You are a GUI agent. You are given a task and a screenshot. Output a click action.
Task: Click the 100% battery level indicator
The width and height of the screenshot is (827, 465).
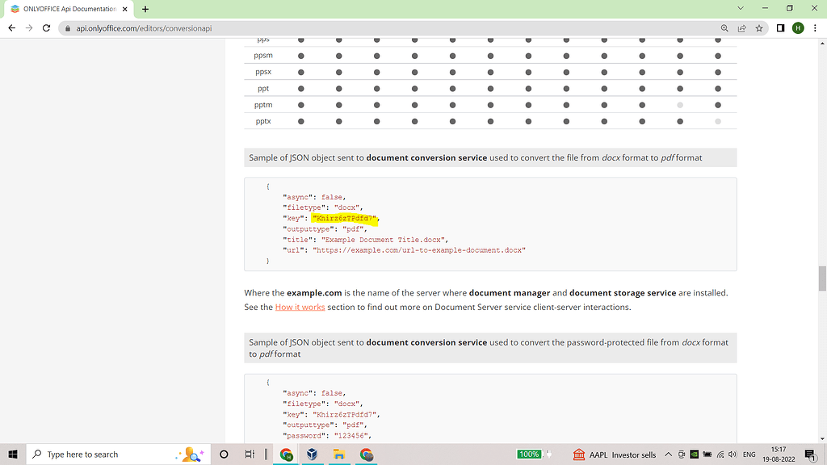(531, 455)
